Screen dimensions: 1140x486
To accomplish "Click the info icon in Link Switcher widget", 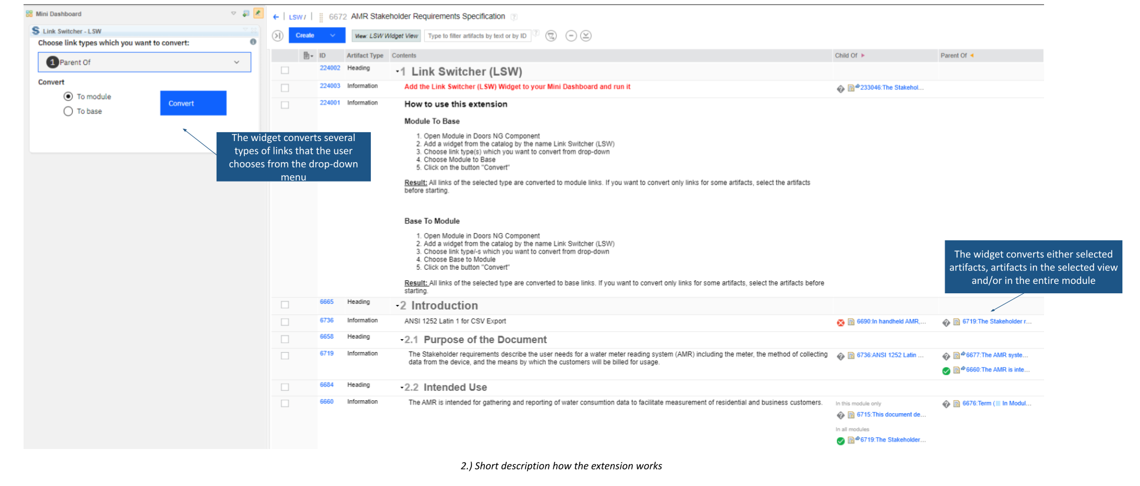I will 253,42.
